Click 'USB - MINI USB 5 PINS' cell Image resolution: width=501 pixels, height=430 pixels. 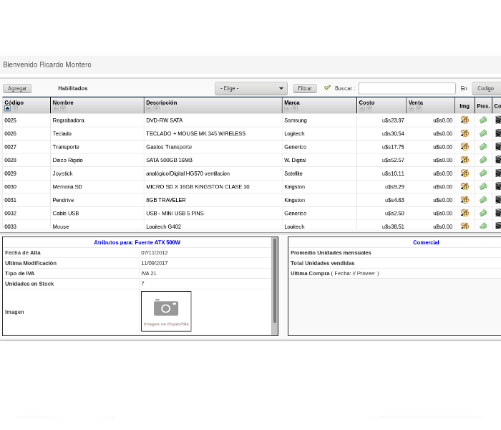pyautogui.click(x=175, y=213)
